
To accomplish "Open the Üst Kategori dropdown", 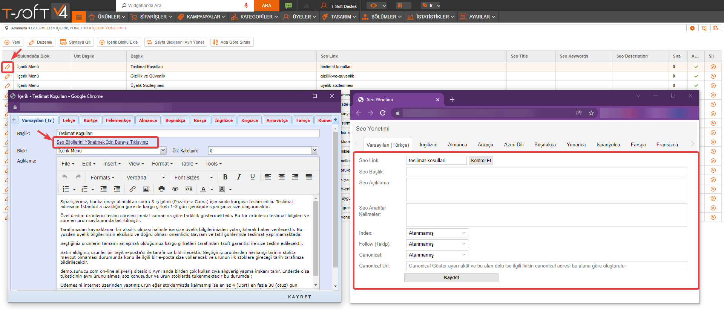I will [x=315, y=150].
